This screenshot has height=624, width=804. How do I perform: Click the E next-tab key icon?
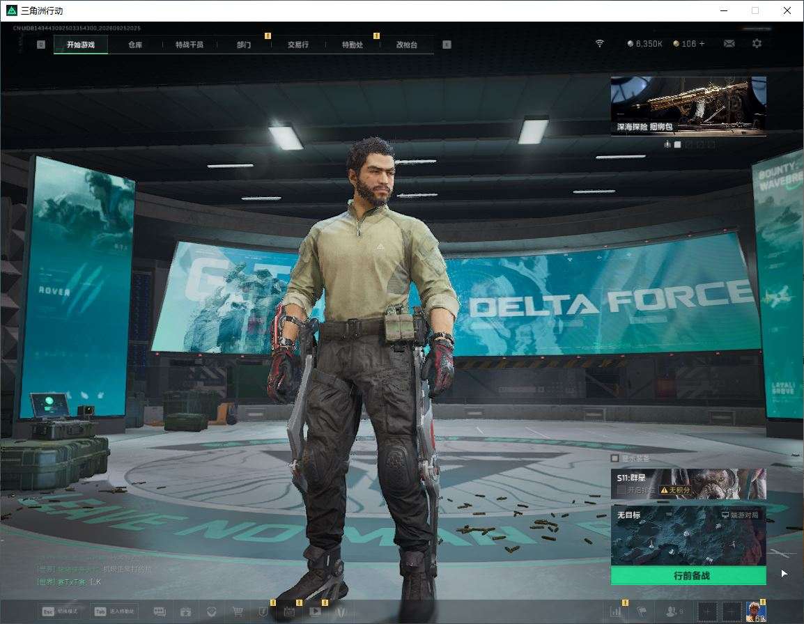point(447,45)
